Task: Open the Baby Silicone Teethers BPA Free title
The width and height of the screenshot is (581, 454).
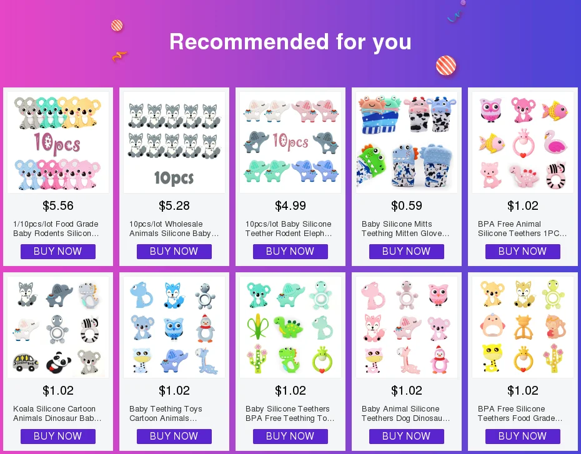Action: click(x=290, y=413)
